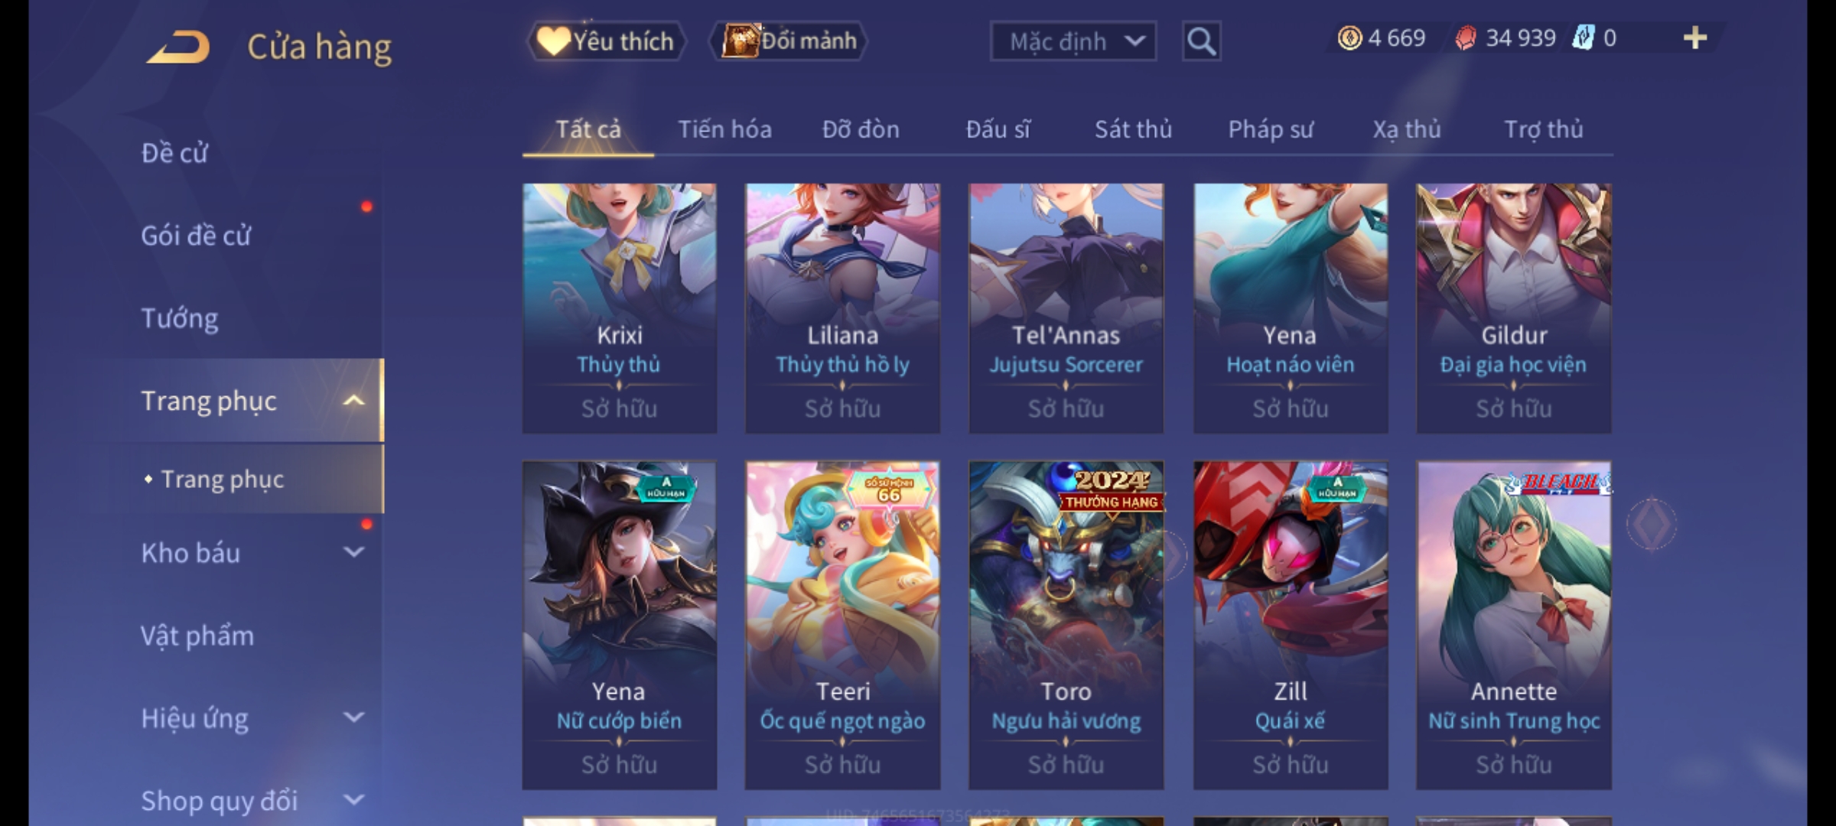Screen dimensions: 1836x826
Task: Expand the Shop quy đổi section
Action: point(353,800)
